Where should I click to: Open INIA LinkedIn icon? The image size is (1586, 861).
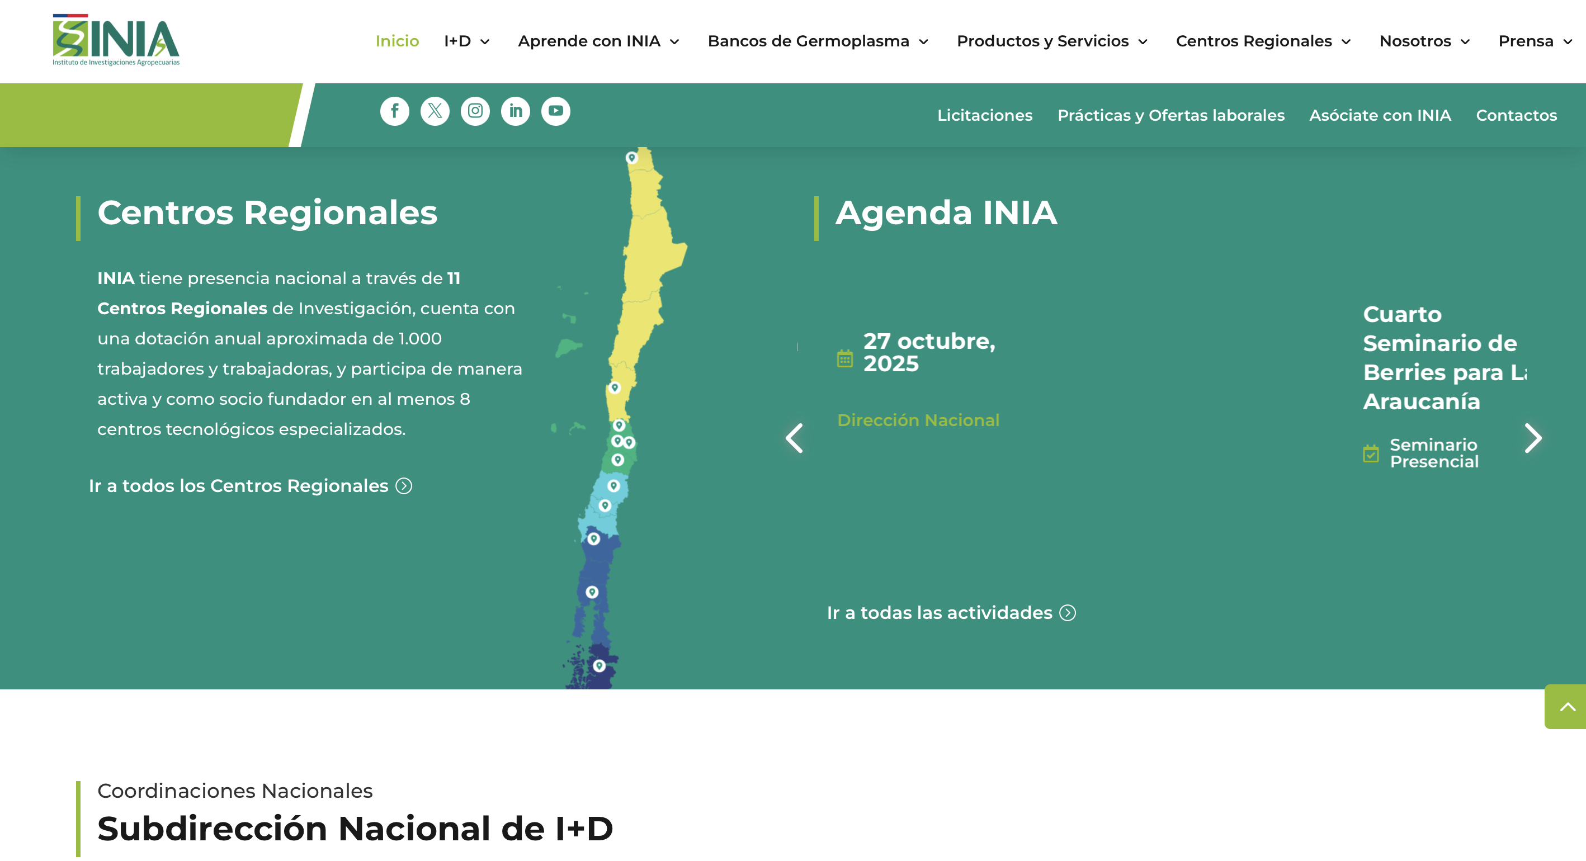point(515,111)
